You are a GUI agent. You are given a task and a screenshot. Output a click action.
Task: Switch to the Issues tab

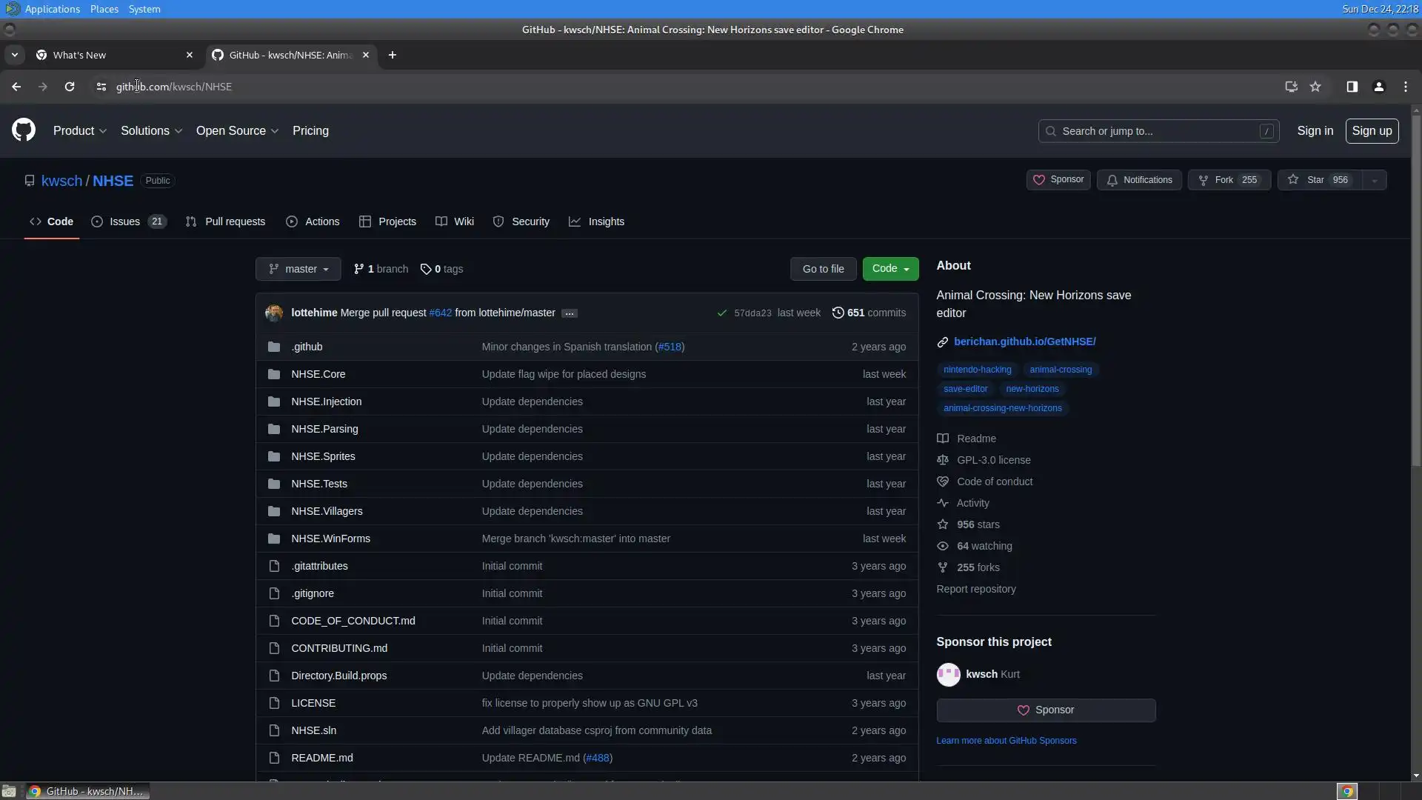click(x=124, y=221)
